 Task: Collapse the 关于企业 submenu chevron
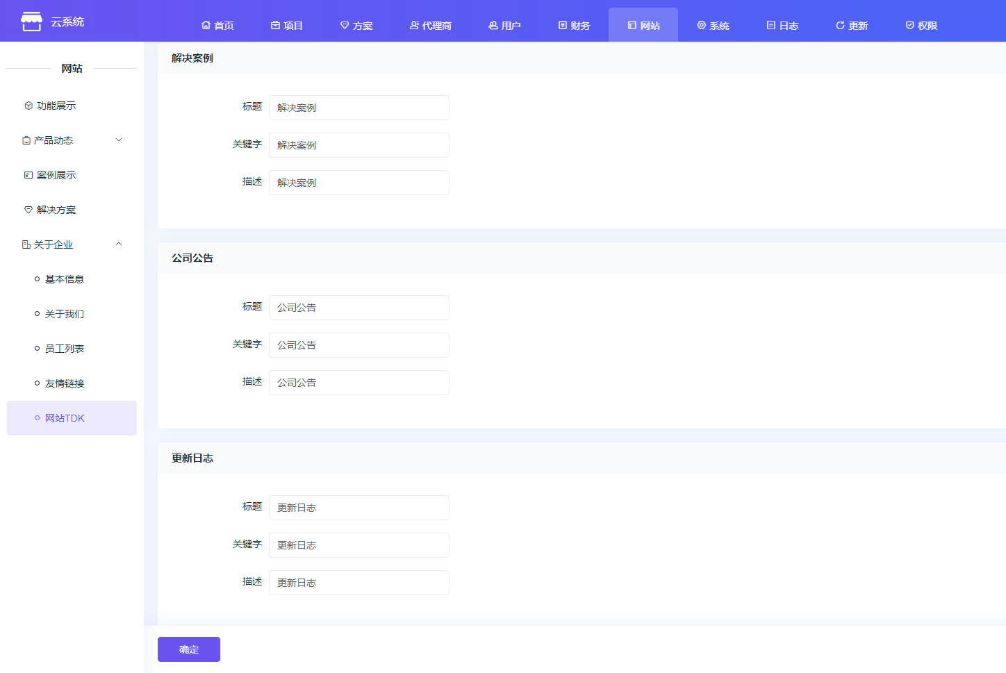[x=119, y=244]
